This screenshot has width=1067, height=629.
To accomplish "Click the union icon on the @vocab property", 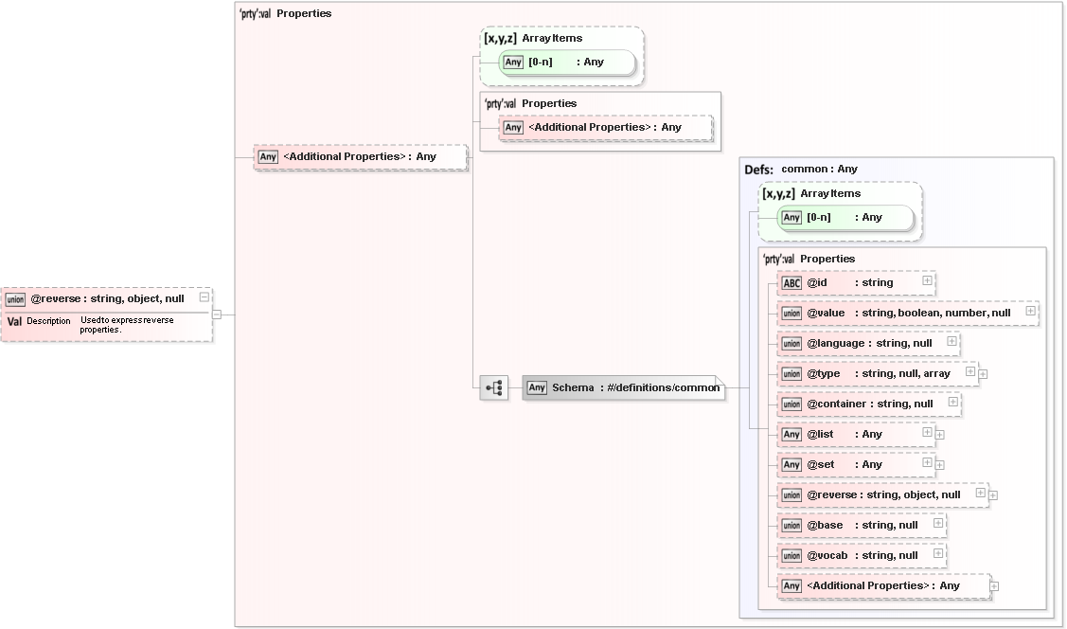I will 791,555.
